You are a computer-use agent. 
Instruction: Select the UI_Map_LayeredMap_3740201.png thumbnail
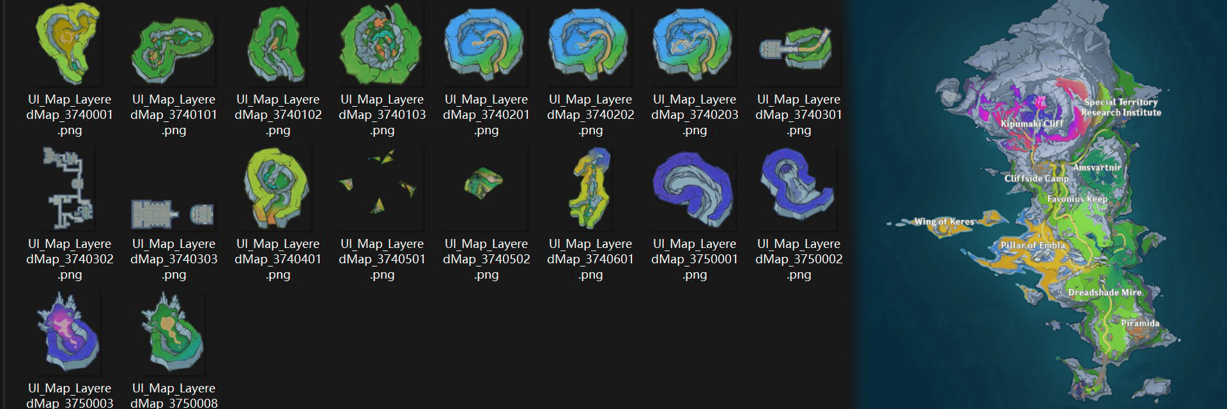click(486, 46)
